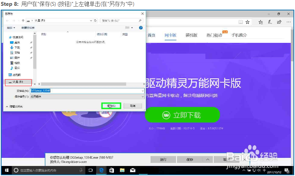Open the Edge Hub favorites icon

point(261,22)
